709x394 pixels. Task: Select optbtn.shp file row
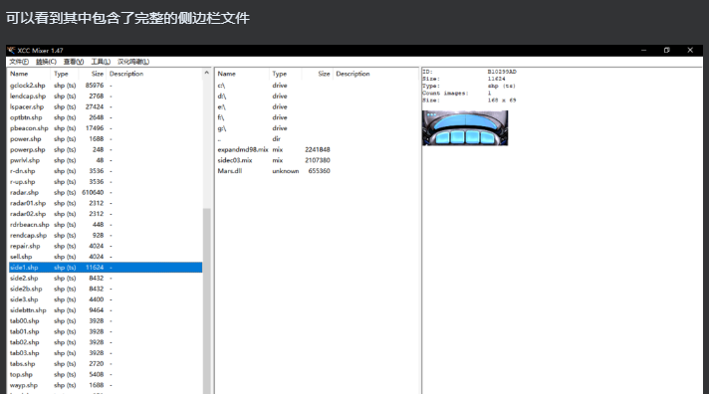click(106, 117)
